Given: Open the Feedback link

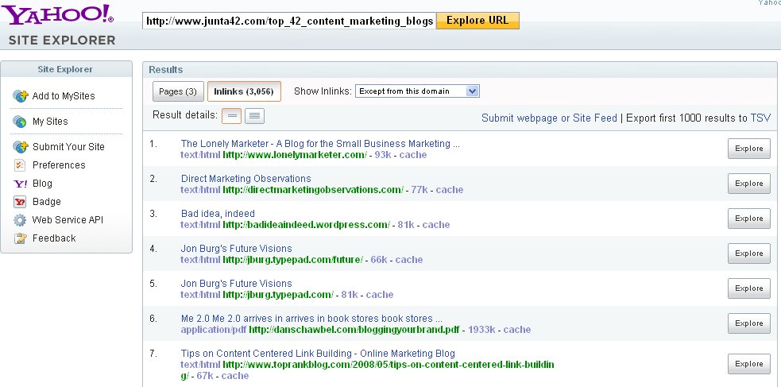Looking at the screenshot, I should click(54, 238).
